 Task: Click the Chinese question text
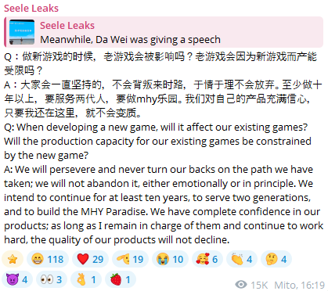[160, 63]
